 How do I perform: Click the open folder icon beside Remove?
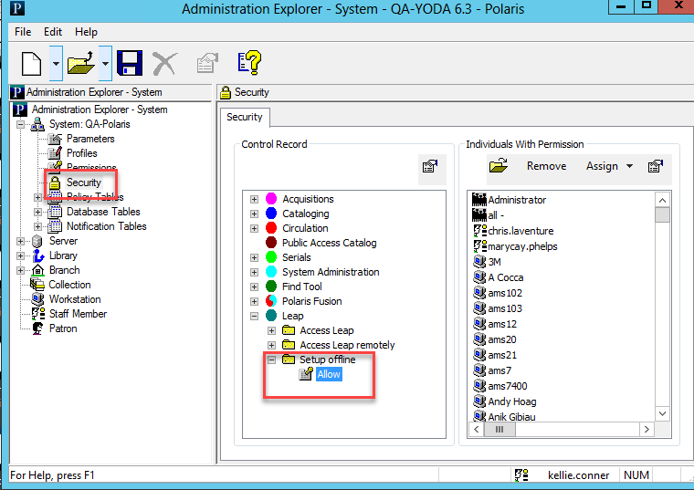(499, 166)
